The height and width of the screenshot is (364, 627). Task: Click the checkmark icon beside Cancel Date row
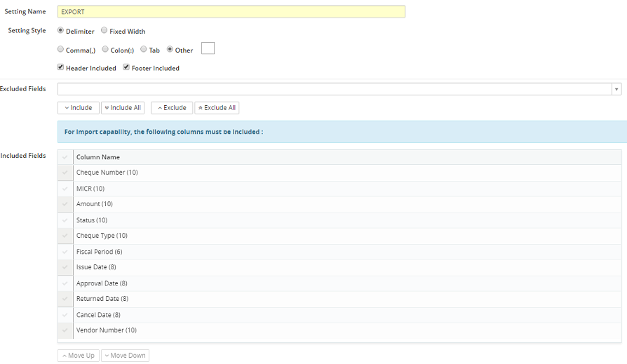click(65, 315)
